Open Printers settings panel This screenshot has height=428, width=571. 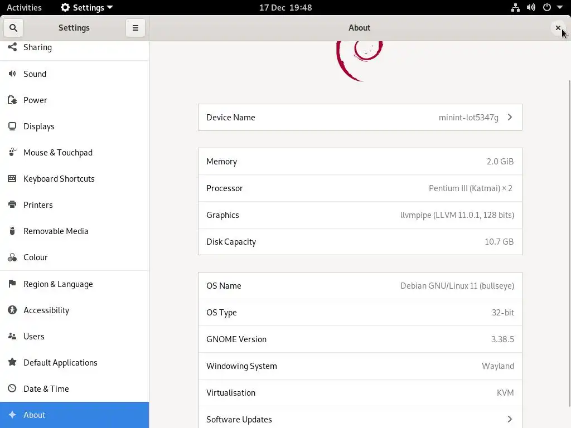click(74, 205)
